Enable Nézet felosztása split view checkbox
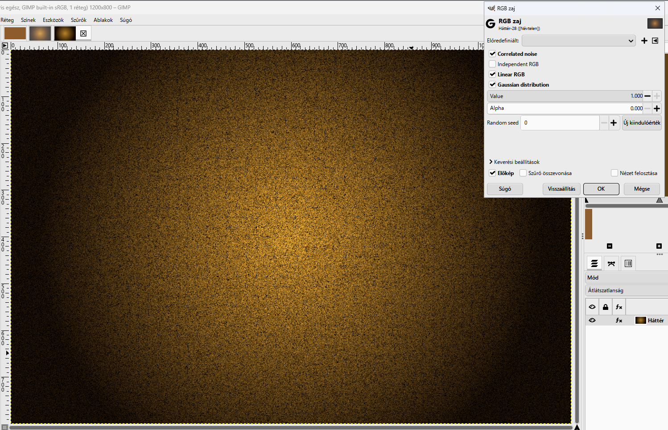 click(614, 173)
